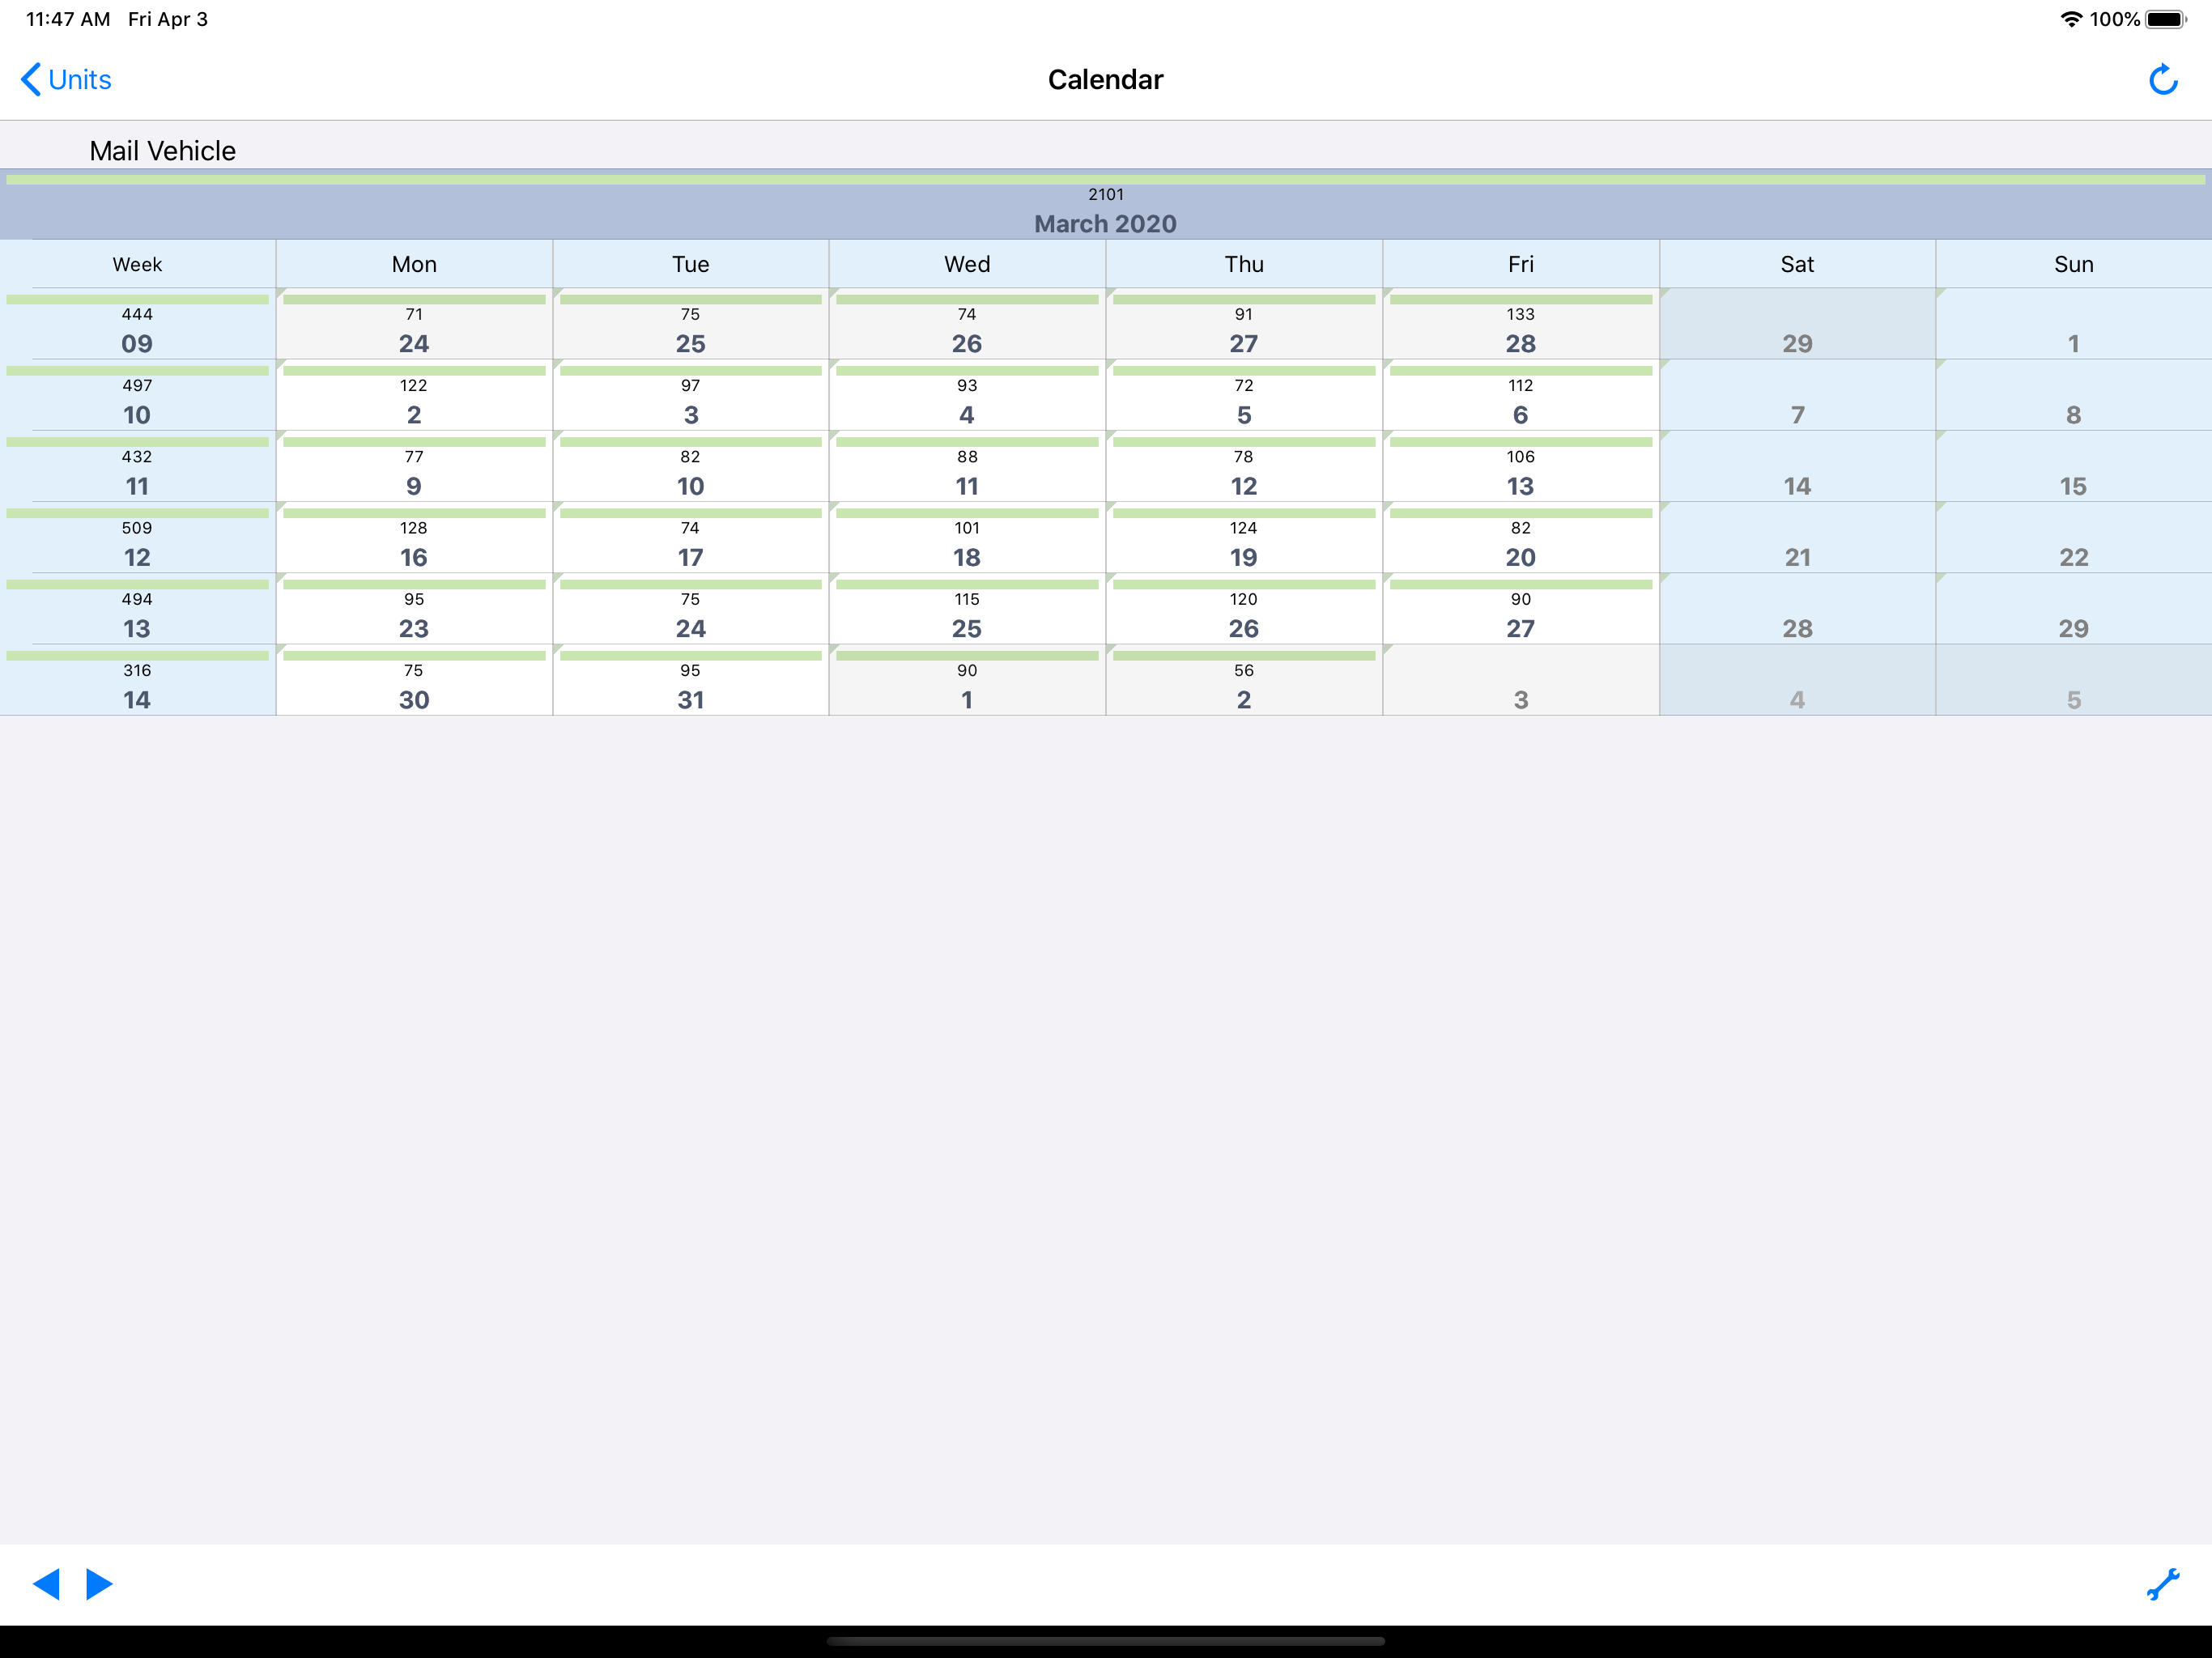Select Tuesday February 25 cell
This screenshot has width=2212, height=1658.
(691, 324)
